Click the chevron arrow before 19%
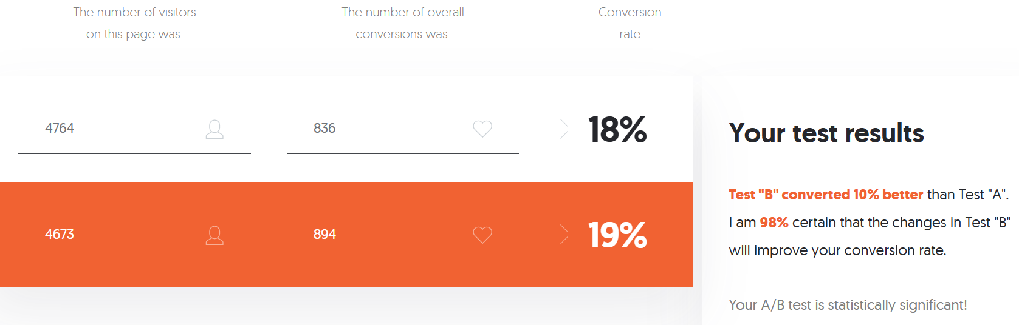 tap(564, 235)
